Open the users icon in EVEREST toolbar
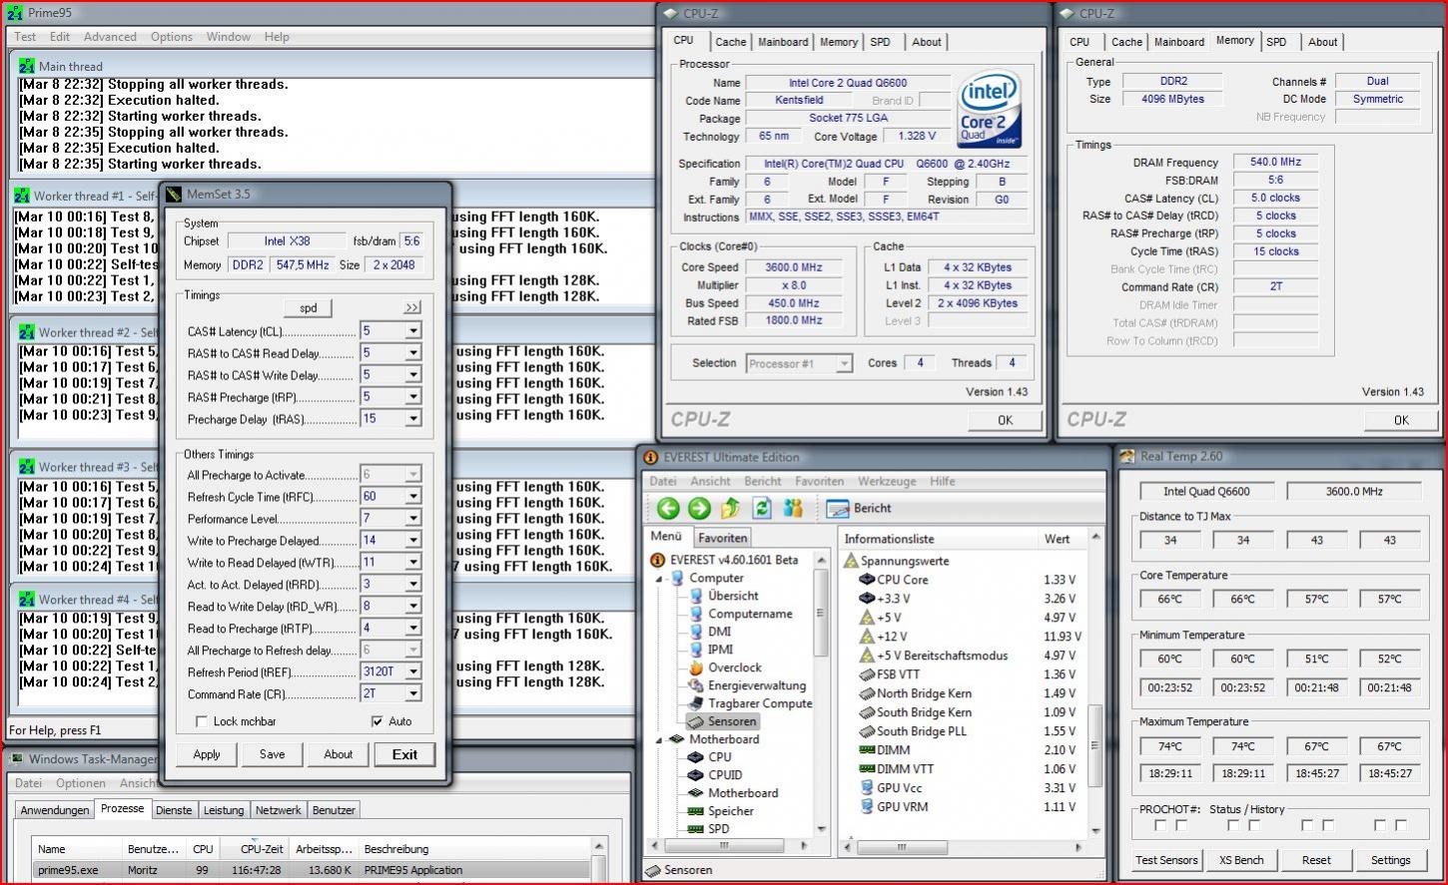The width and height of the screenshot is (1448, 885). coord(793,509)
